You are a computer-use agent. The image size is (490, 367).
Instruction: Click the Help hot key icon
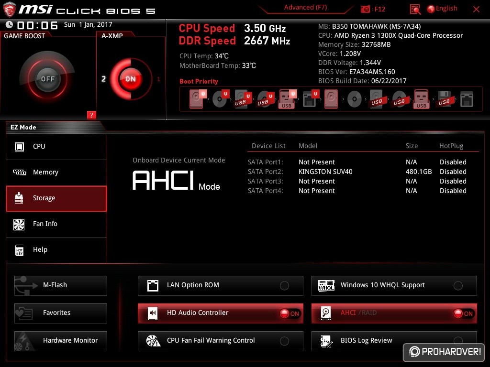tap(19, 250)
